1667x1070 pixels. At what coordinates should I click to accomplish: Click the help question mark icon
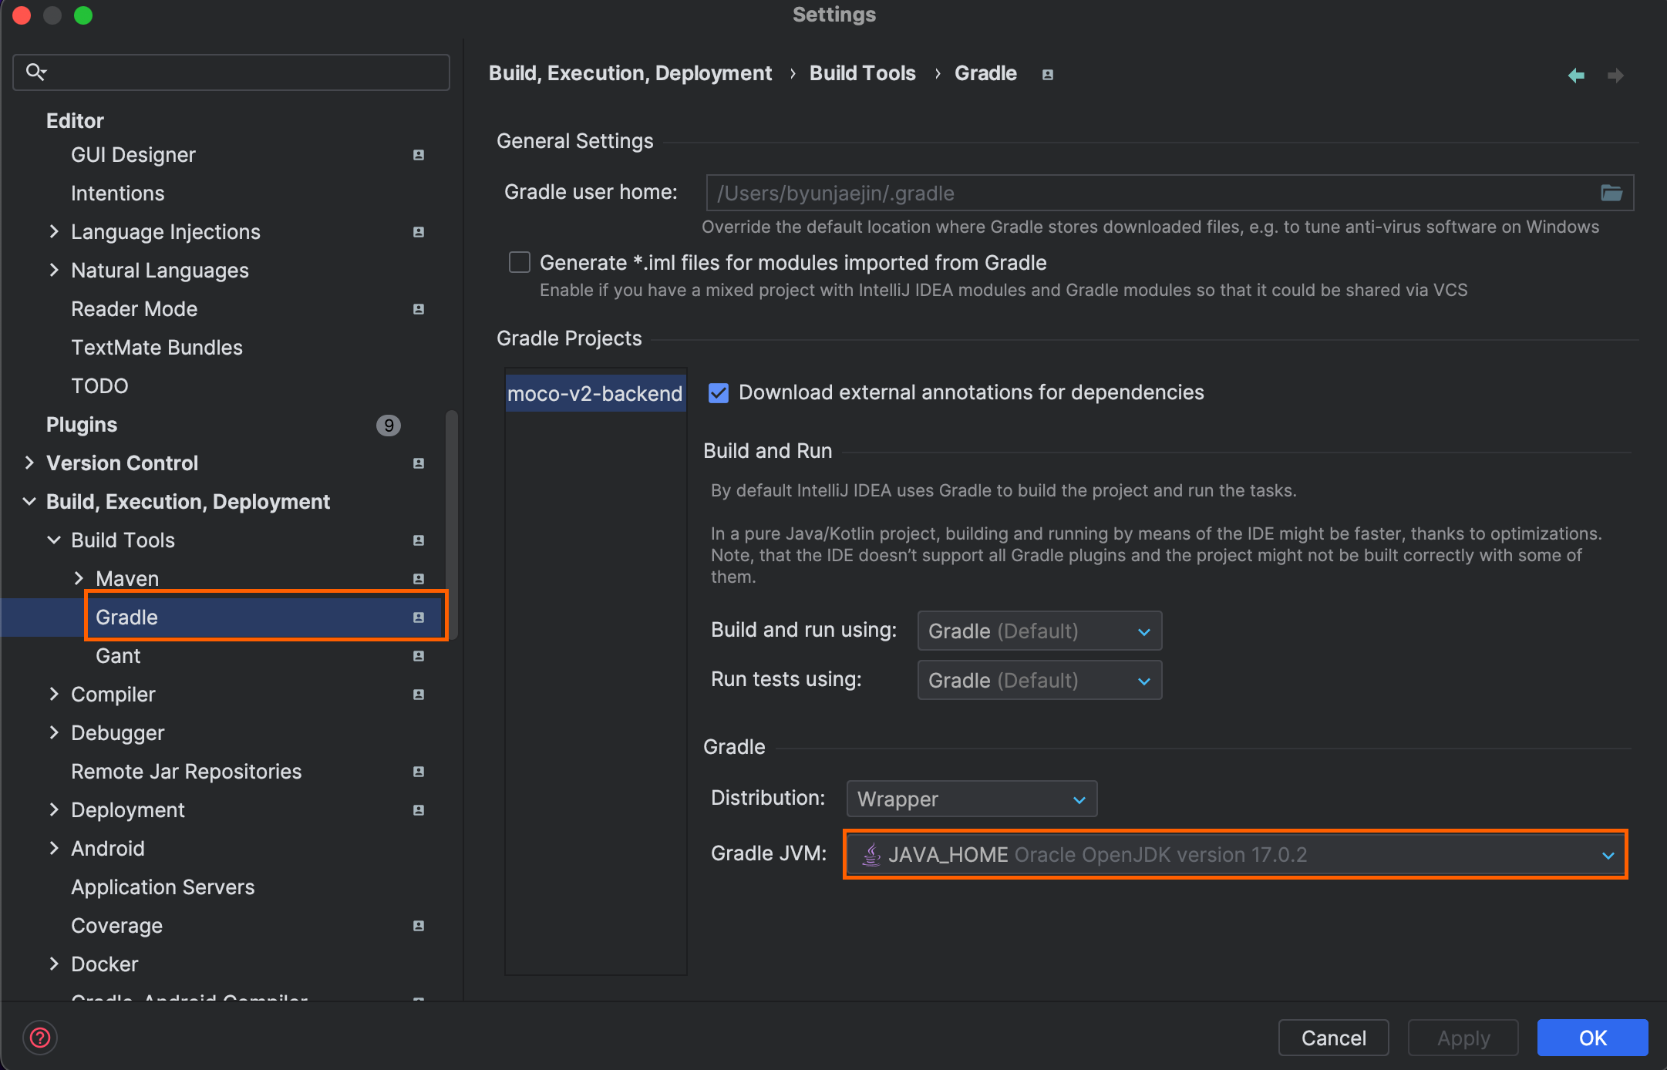(40, 1038)
